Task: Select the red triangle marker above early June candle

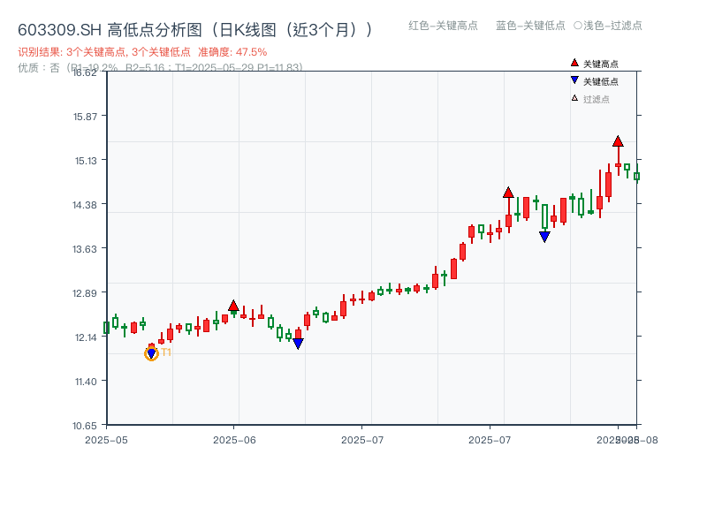Action: (234, 307)
